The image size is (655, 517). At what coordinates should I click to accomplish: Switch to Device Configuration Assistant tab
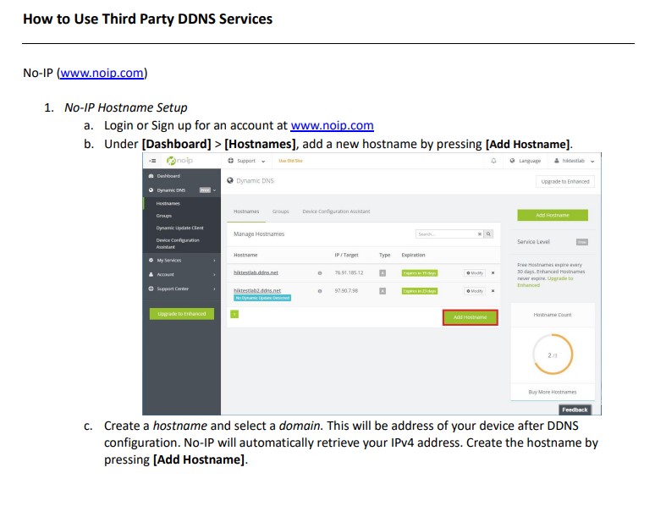(x=336, y=212)
